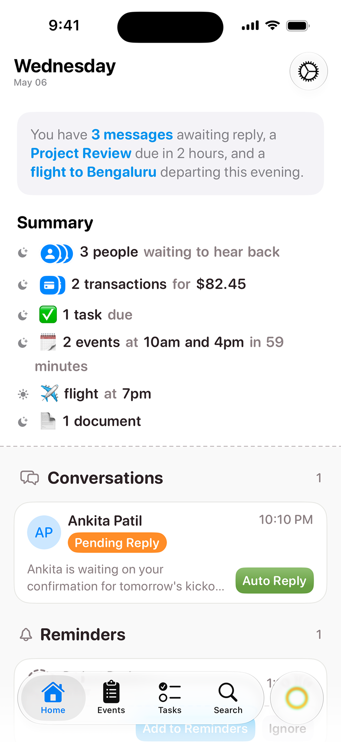Tap the Reminders bell icon
This screenshot has height=742, width=341.
(x=26, y=635)
